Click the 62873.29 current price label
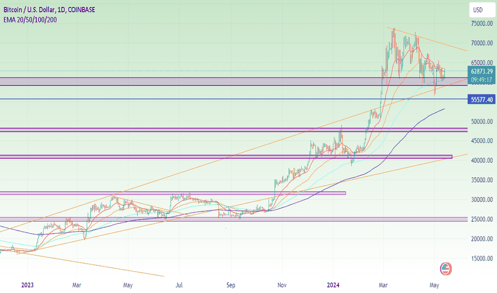This screenshot has height=293, width=497. tap(482, 71)
